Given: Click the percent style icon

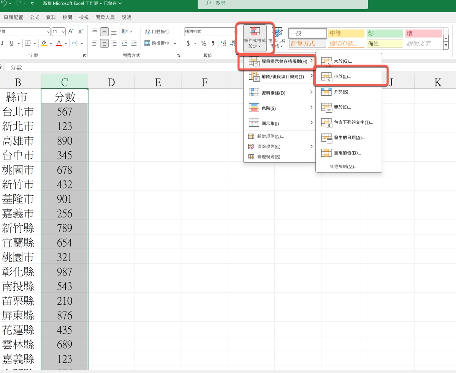Looking at the screenshot, I should pos(203,43).
